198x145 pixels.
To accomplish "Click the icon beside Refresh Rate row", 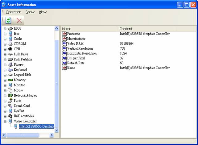I will click(64, 63).
